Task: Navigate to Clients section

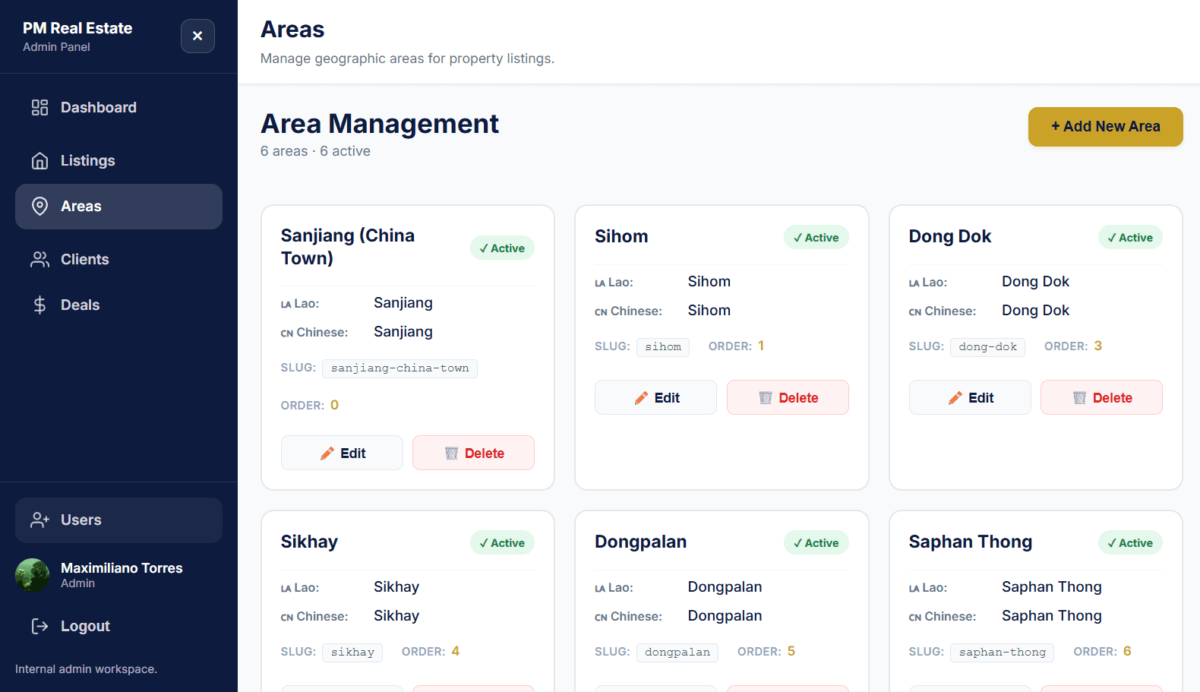Action: click(118, 259)
